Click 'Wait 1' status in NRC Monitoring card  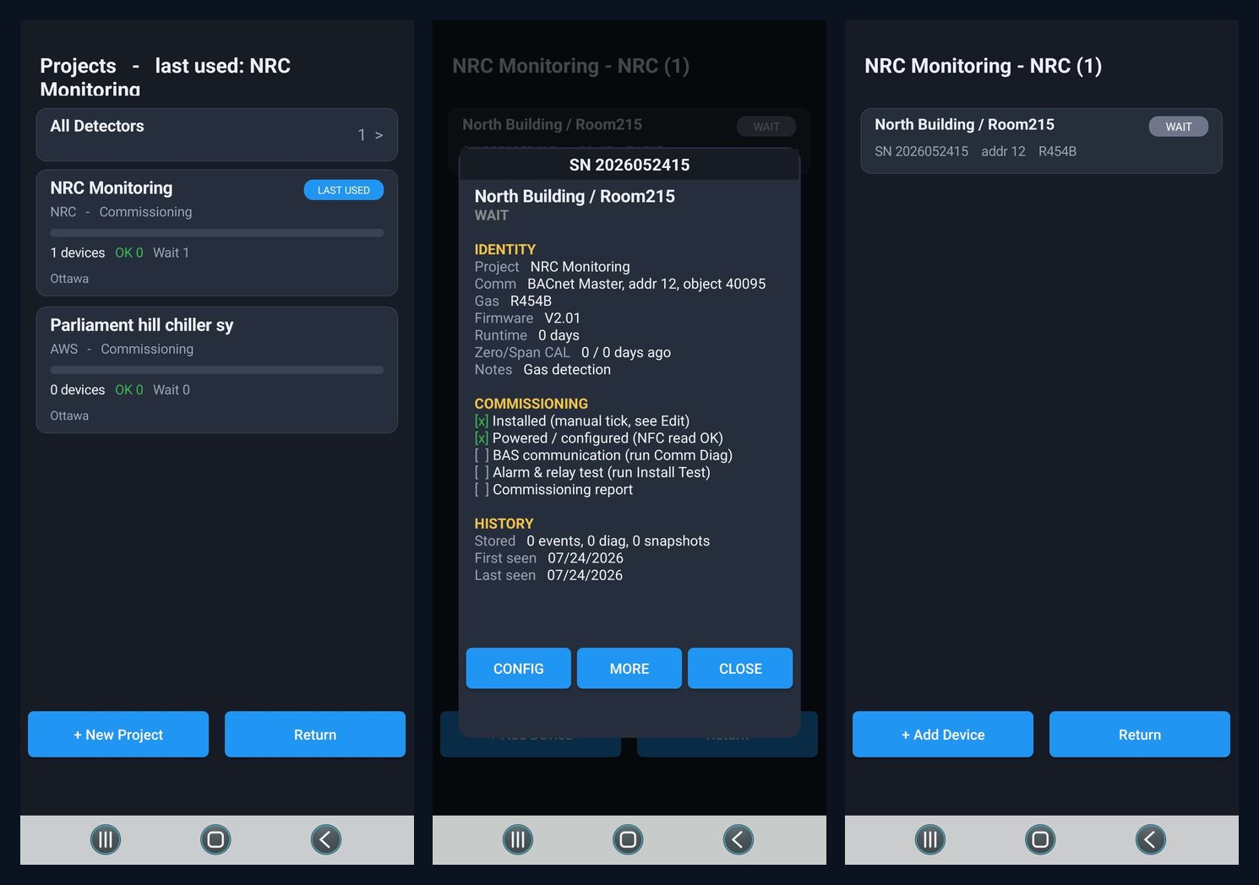(171, 252)
